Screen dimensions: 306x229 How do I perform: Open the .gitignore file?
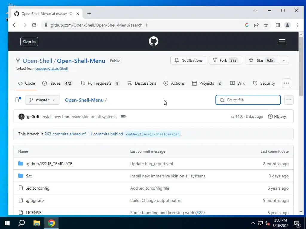coord(35,201)
